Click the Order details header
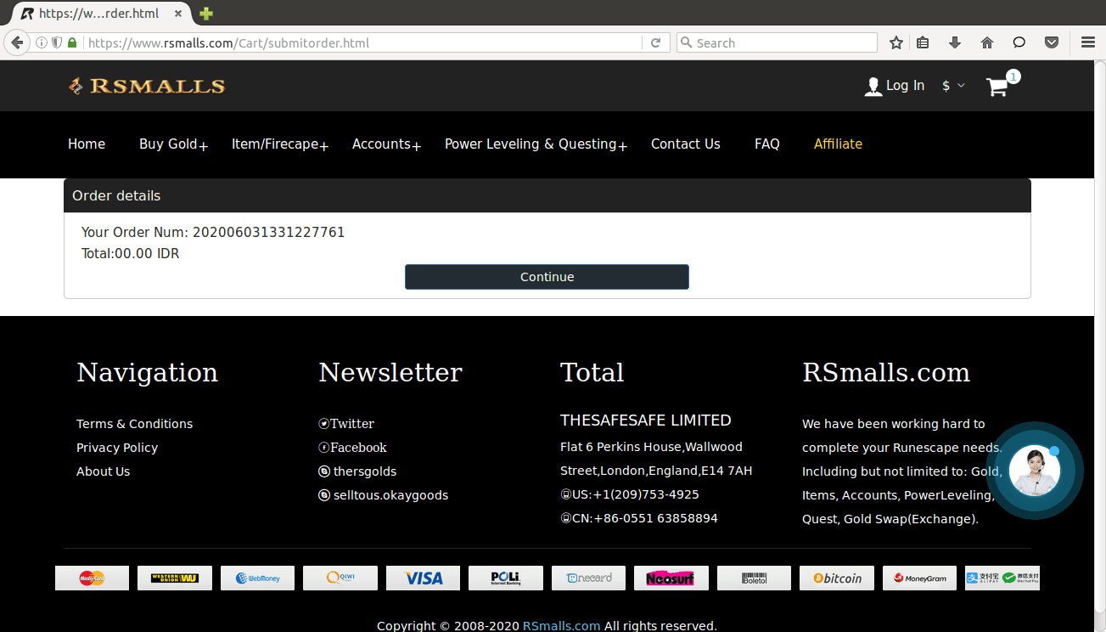This screenshot has height=632, width=1106. tap(547, 195)
